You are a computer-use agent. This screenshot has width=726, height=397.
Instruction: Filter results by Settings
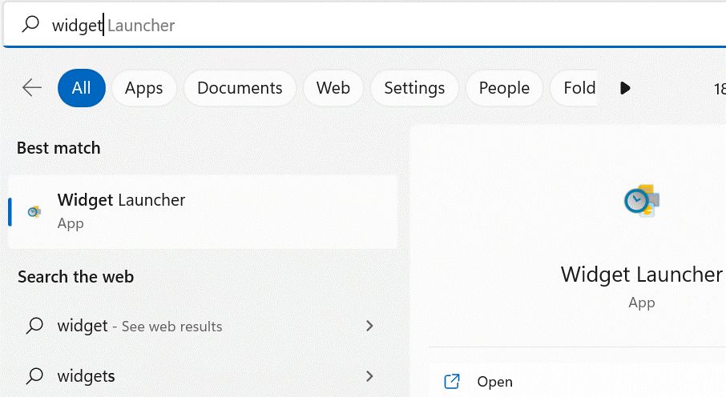coord(414,88)
